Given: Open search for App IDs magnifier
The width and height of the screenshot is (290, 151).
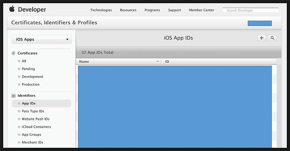Looking at the screenshot, I should click(x=272, y=38).
